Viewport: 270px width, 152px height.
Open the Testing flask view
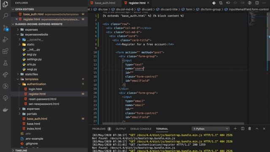[x=5, y=63]
